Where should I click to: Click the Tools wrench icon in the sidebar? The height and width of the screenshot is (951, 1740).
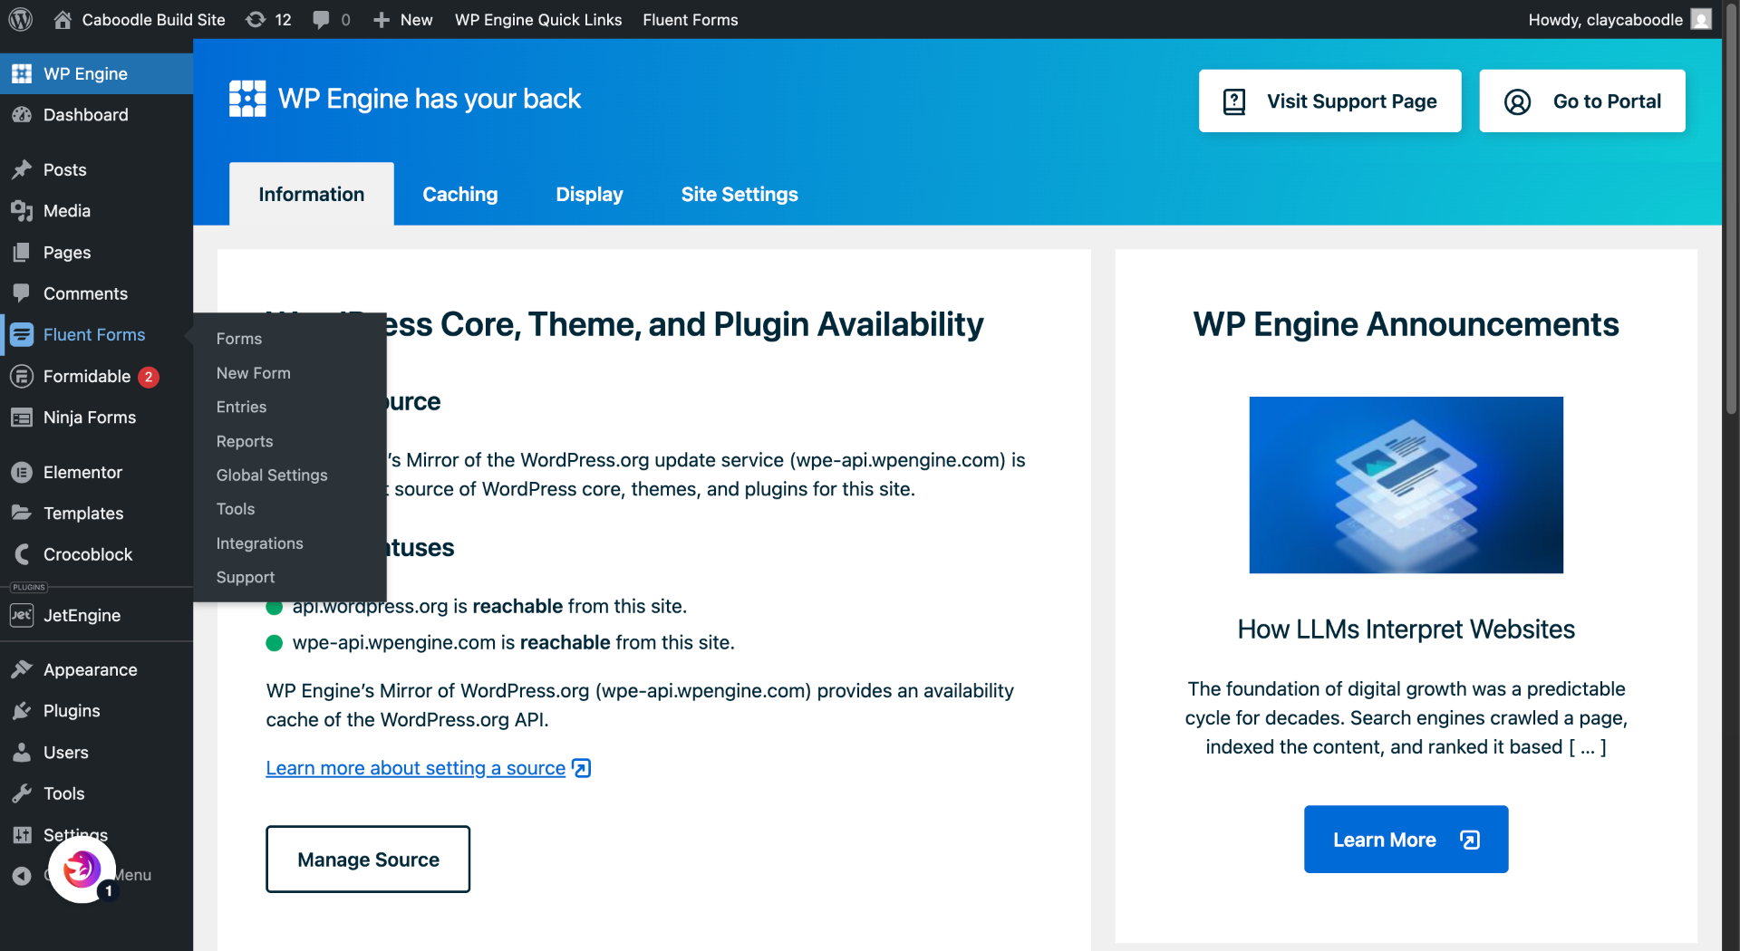pyautogui.click(x=22, y=793)
